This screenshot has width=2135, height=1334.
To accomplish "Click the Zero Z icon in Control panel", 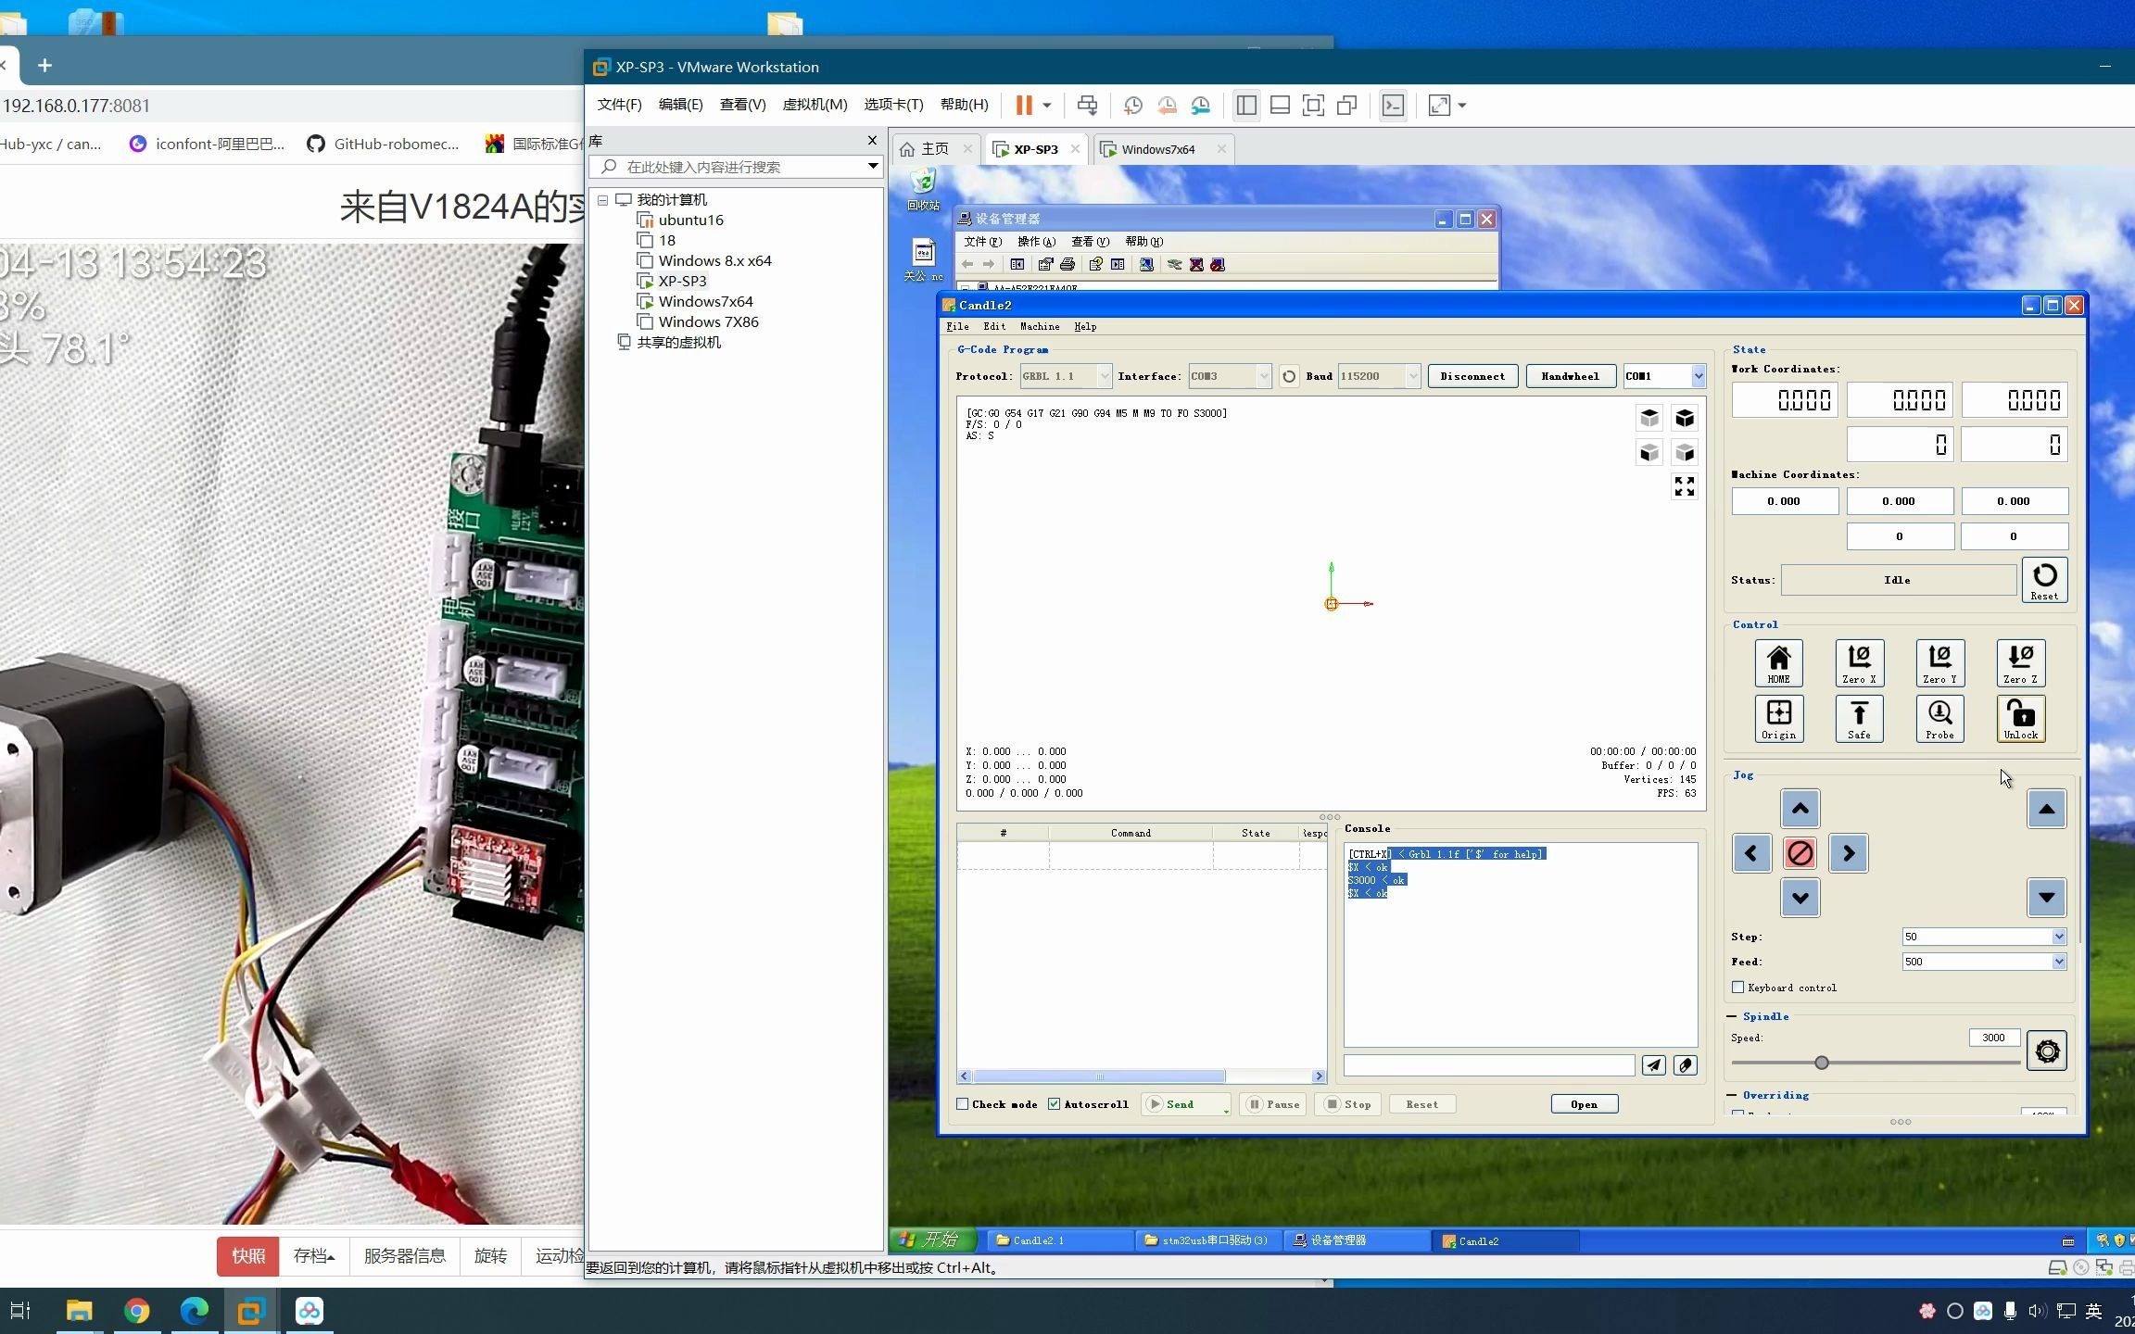I will [2021, 662].
